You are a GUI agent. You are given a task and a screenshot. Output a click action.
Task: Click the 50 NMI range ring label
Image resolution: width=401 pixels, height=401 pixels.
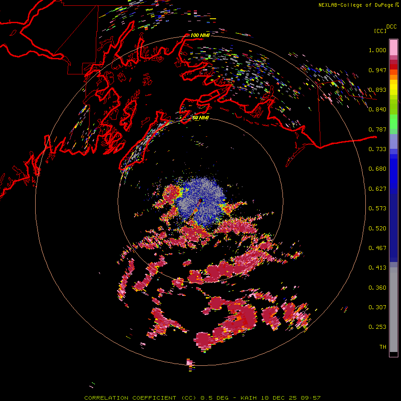pos(200,118)
